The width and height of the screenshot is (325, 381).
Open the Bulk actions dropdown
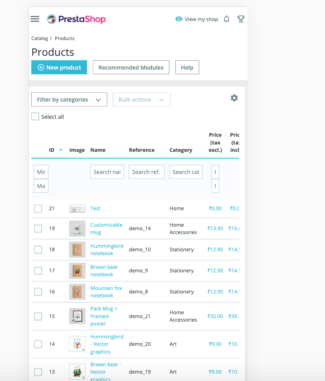point(141,100)
